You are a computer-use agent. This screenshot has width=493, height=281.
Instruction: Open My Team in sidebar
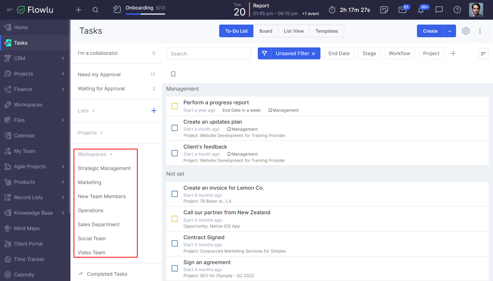[35, 151]
